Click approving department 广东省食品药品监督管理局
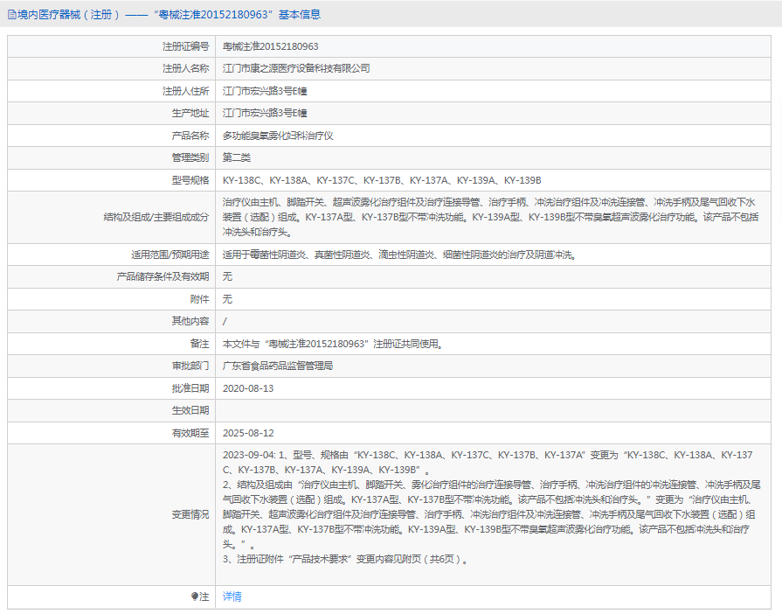The height and width of the screenshot is (614, 782). point(278,366)
